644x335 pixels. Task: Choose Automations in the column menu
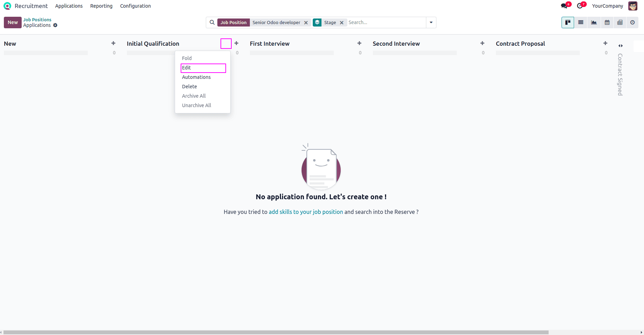(x=203, y=77)
